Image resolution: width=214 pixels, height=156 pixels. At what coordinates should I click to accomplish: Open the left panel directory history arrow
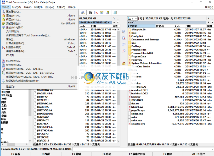(x=118, y=22)
